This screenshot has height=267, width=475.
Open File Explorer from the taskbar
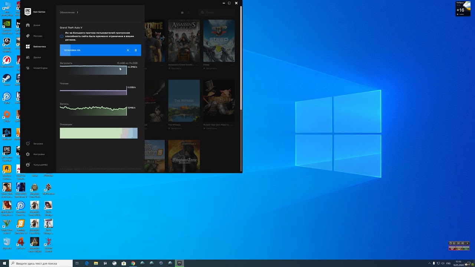point(96,263)
